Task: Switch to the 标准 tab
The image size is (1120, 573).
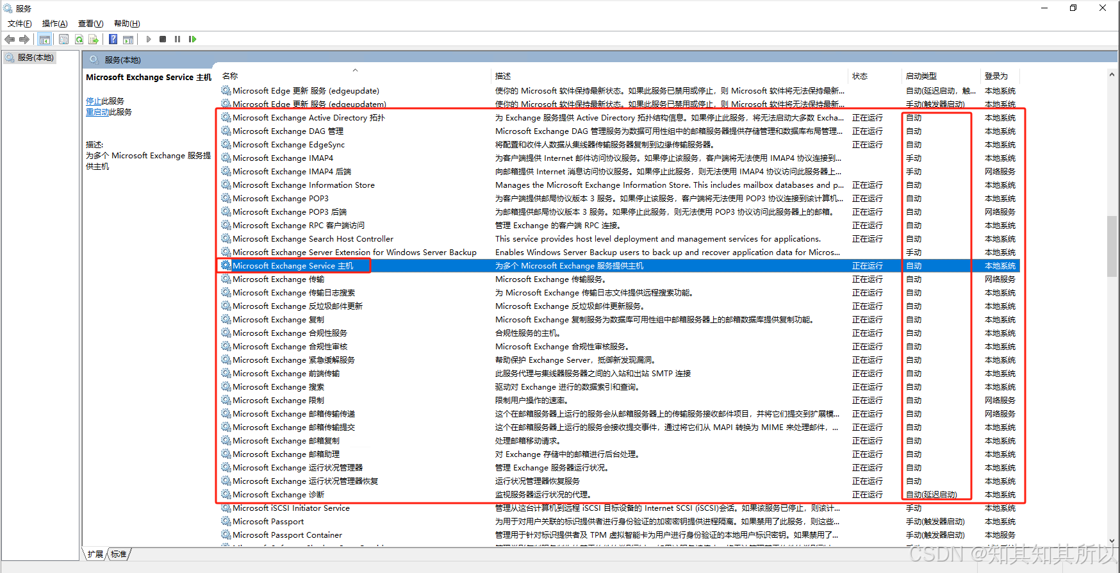Action: click(119, 554)
